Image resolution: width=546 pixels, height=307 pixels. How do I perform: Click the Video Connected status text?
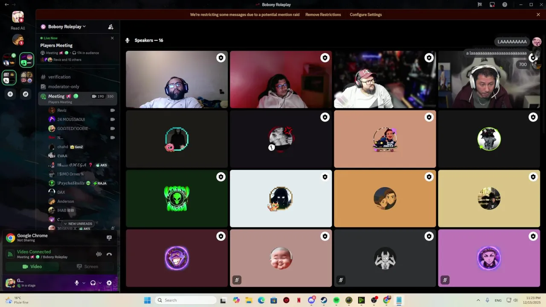(34, 252)
